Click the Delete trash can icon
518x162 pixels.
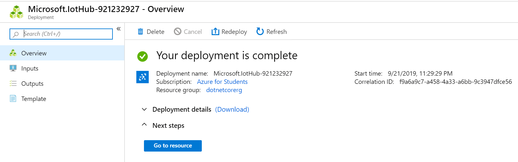click(140, 32)
